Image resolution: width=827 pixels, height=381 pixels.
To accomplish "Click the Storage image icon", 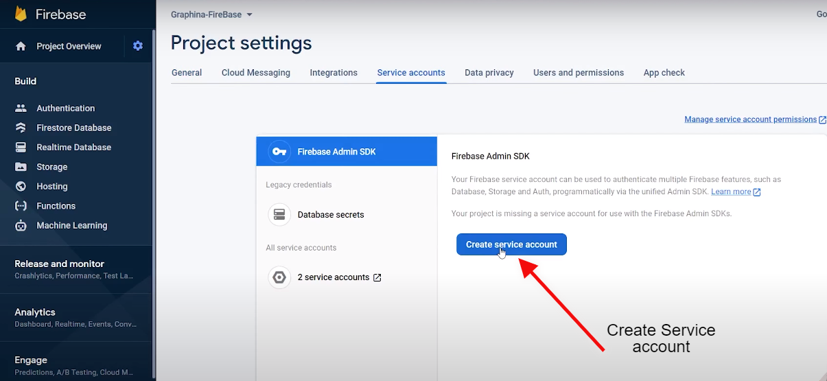I will pos(21,167).
